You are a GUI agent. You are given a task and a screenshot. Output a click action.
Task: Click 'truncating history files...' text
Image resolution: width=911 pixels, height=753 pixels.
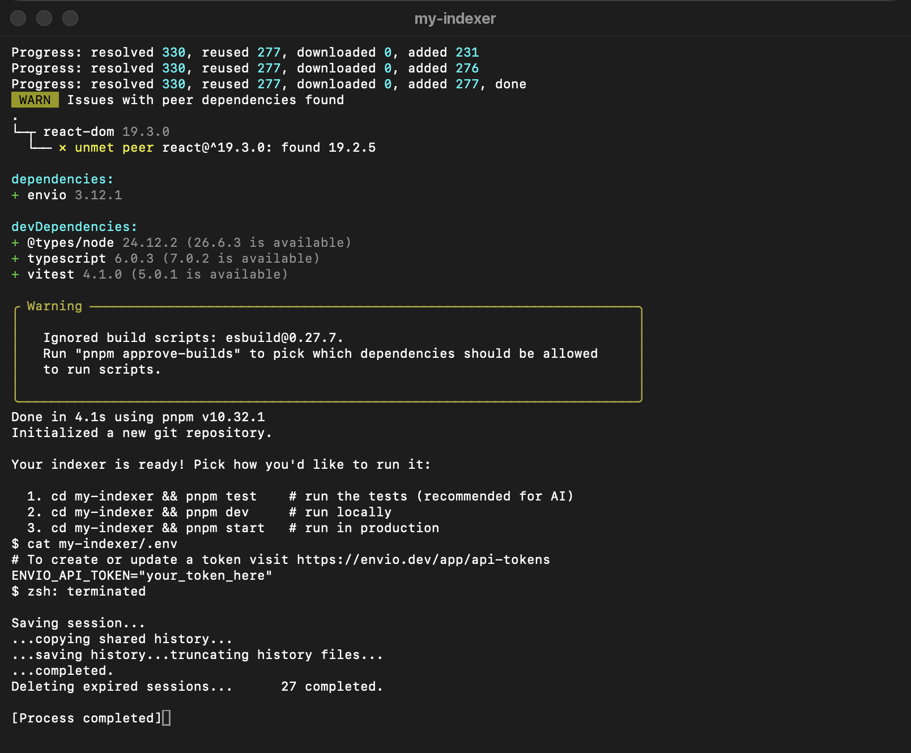tap(276, 655)
